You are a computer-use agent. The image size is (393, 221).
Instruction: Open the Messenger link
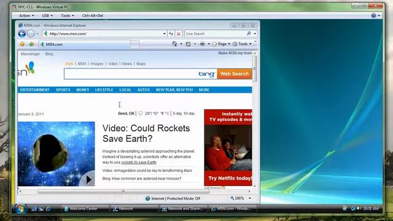tap(30, 54)
